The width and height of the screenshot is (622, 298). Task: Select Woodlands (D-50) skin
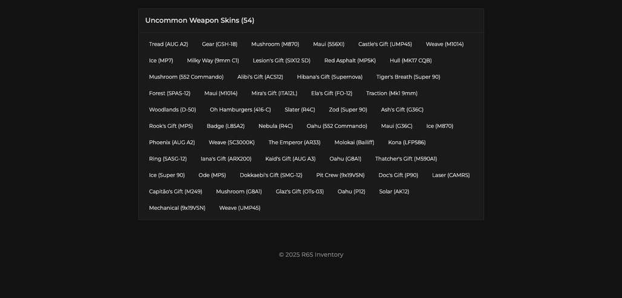click(172, 110)
